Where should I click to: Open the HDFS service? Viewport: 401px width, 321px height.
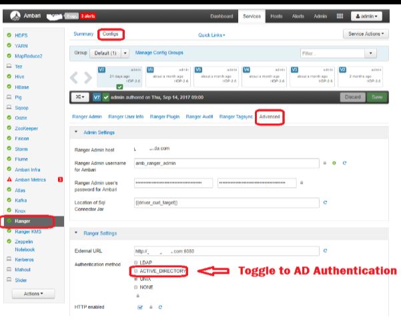[x=21, y=35]
